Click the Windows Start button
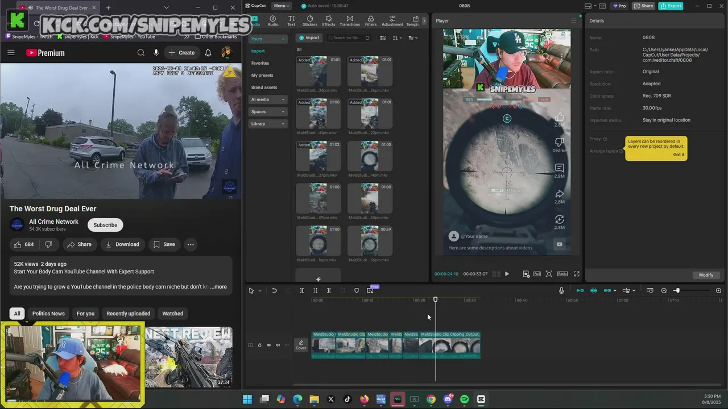This screenshot has width=728, height=409. 248,399
